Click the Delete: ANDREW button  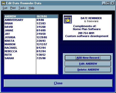88,70
